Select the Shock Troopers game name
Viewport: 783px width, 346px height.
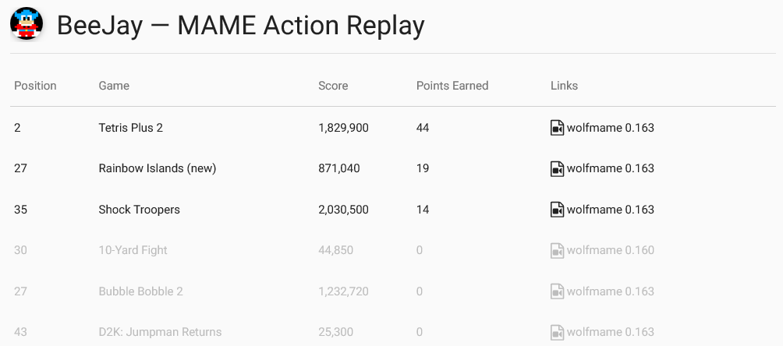pyautogui.click(x=139, y=210)
